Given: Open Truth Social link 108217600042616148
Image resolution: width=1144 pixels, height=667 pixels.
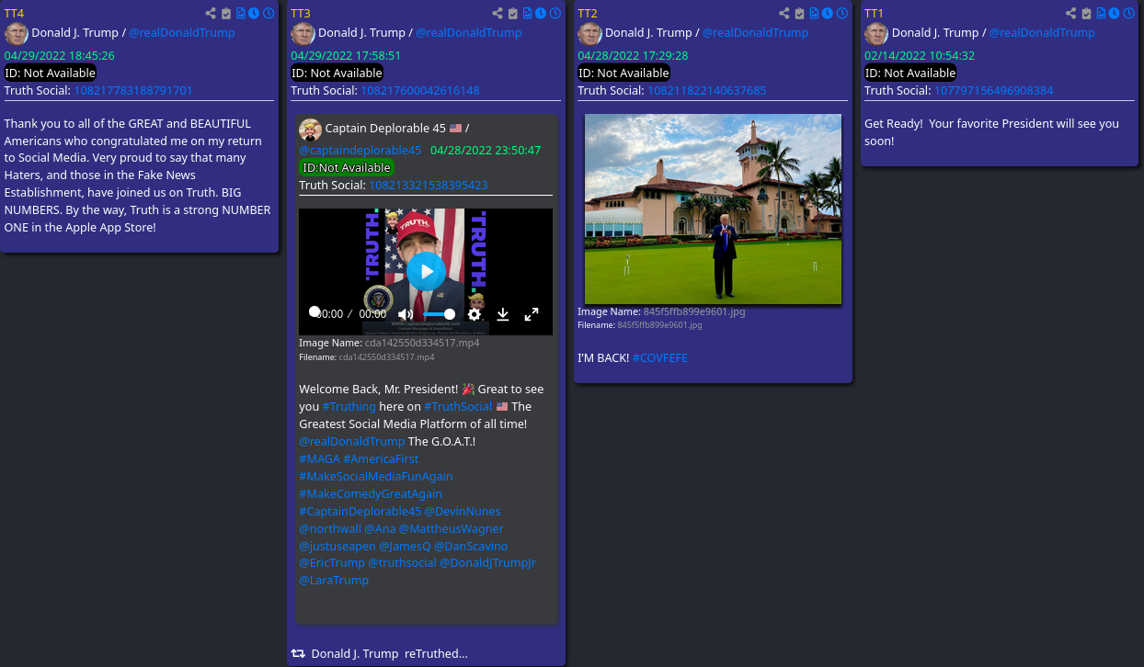Looking at the screenshot, I should tap(420, 91).
